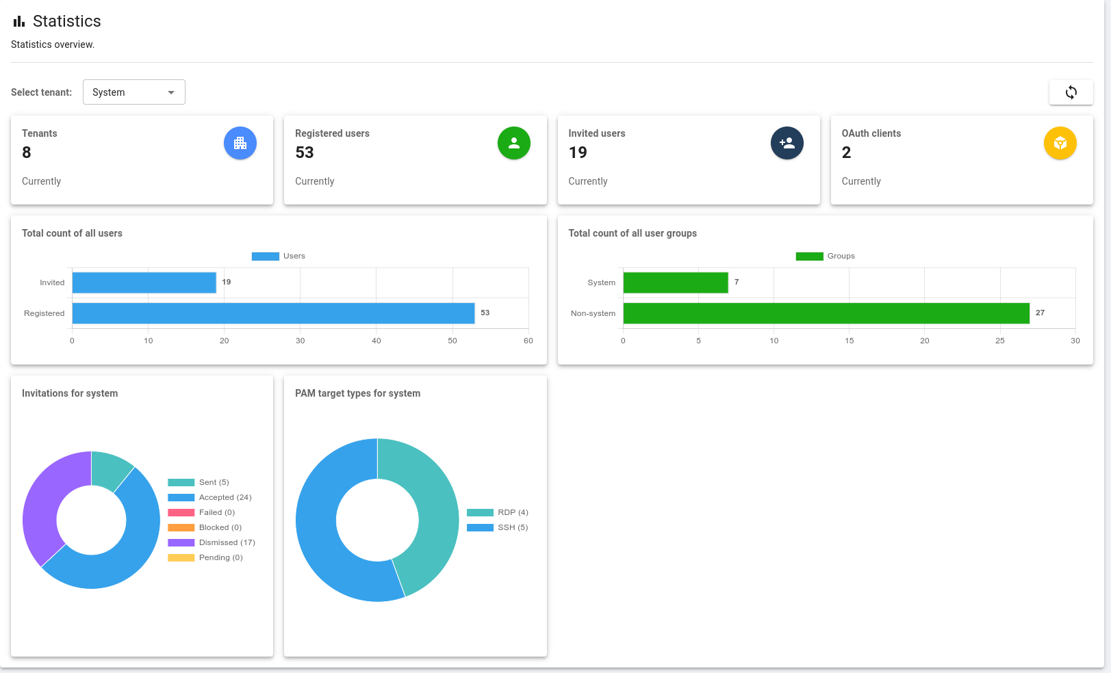Click the Registered bar showing 53
Image resolution: width=1111 pixels, height=673 pixels.
[273, 313]
